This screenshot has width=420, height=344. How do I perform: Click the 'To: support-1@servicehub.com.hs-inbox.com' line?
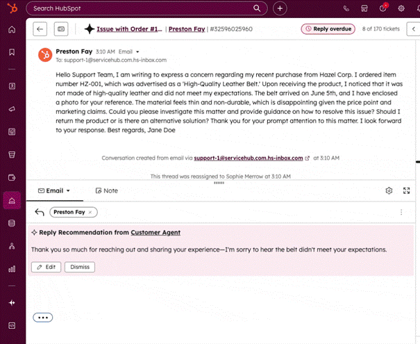coord(111,60)
